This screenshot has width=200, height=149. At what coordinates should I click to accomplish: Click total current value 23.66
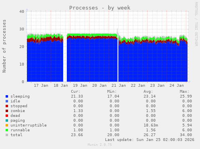pos(77,135)
